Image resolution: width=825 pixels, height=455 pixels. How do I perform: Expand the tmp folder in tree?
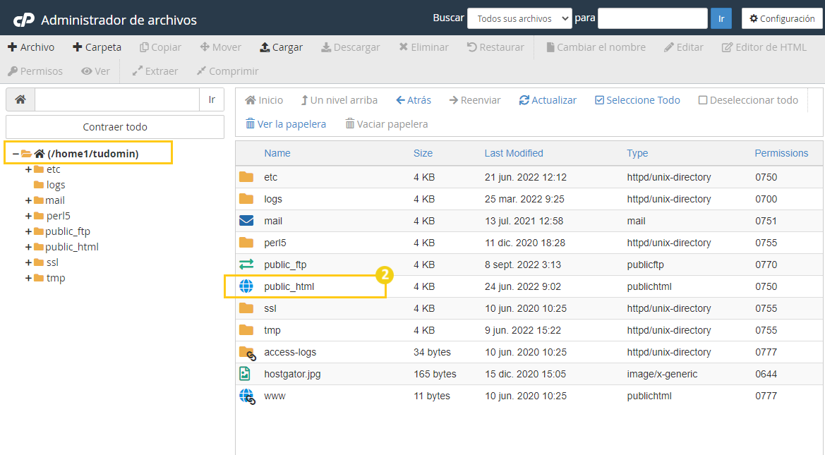click(28, 278)
